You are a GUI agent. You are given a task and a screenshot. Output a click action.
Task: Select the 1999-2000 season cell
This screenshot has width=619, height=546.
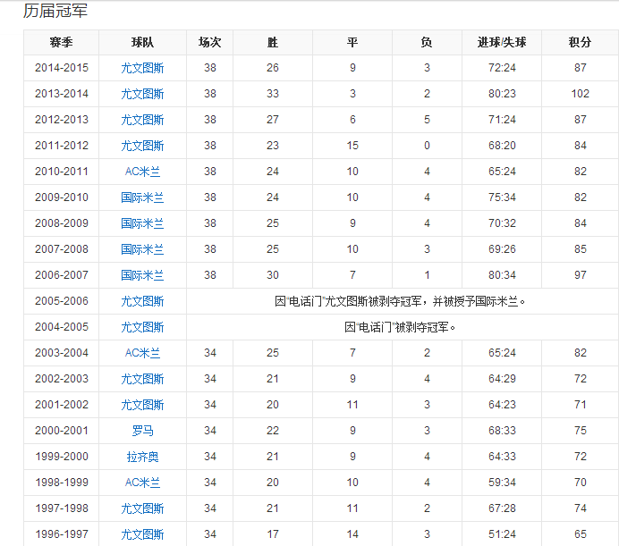61,457
